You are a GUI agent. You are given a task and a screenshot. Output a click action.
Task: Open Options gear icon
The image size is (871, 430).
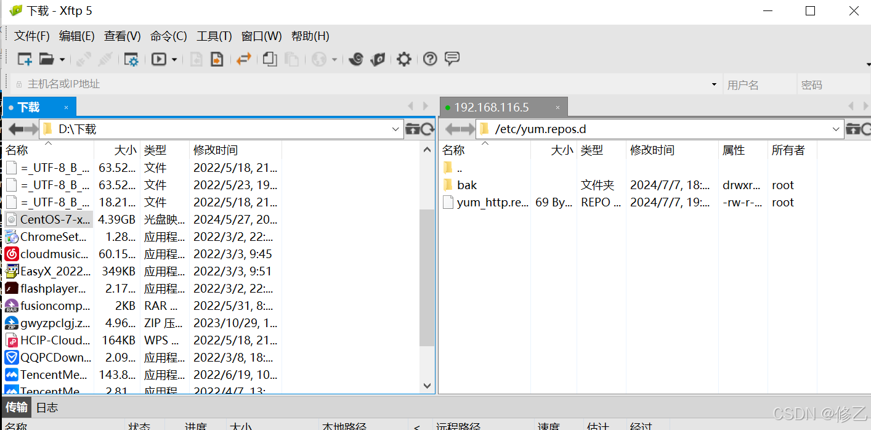[x=403, y=59]
